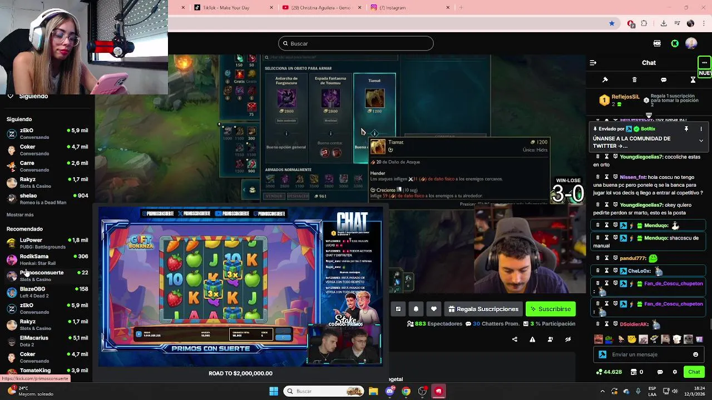Unpin the BotRix pinned message

tap(686, 129)
